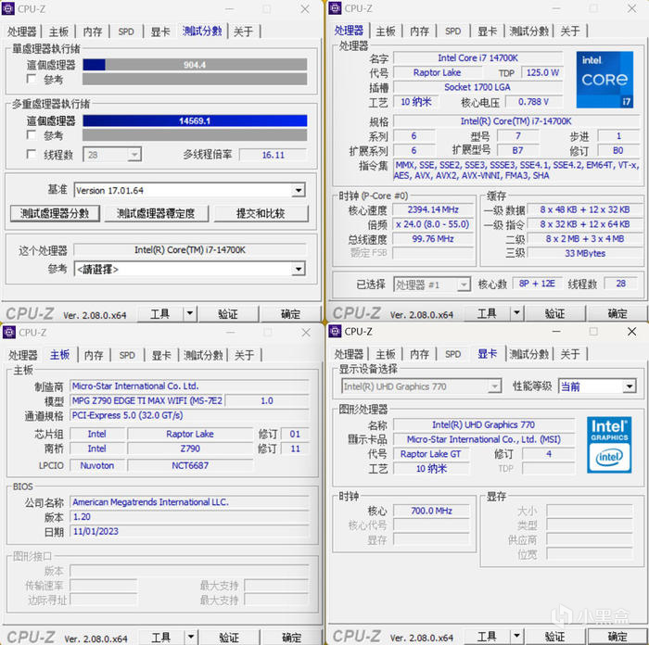Screen dimensions: 649x645
Task: Click processor name field Intel Core i7 14700K
Action: (477, 58)
